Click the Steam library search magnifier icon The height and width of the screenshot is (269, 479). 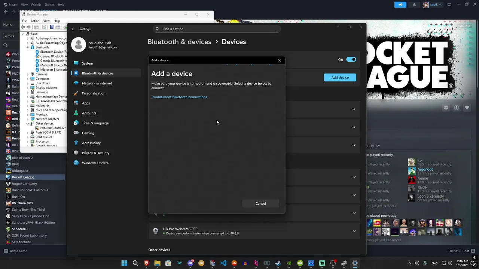tap(5, 45)
